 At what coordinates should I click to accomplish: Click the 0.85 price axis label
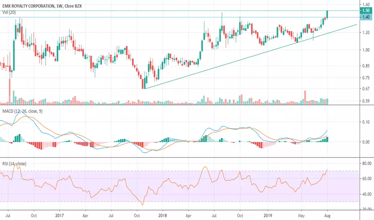[366, 66]
